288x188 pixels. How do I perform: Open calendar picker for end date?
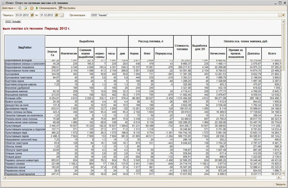(x=57, y=15)
